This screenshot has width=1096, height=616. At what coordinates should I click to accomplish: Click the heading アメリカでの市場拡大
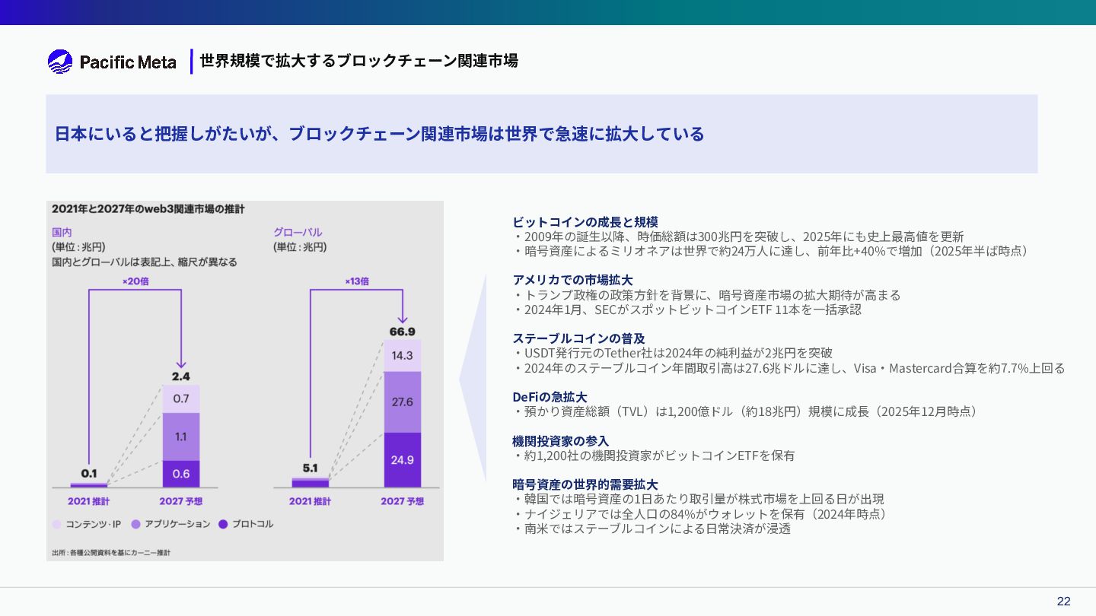(573, 280)
